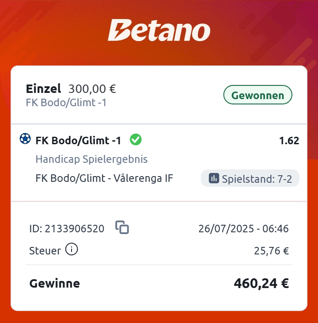Click the Gewinne label

(x=54, y=284)
